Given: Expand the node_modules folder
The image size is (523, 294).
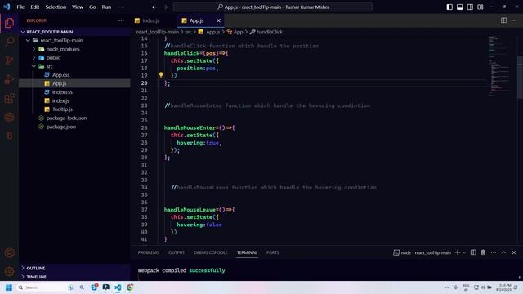Looking at the screenshot, I should tap(74, 49).
